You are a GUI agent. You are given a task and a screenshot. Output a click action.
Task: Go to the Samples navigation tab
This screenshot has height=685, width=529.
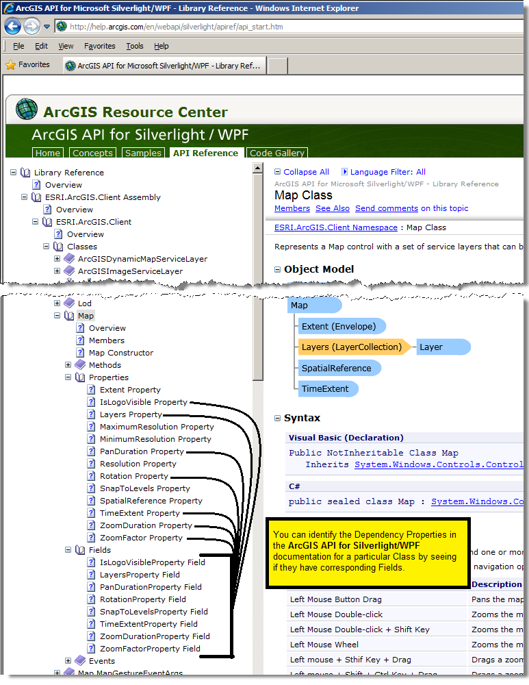143,153
